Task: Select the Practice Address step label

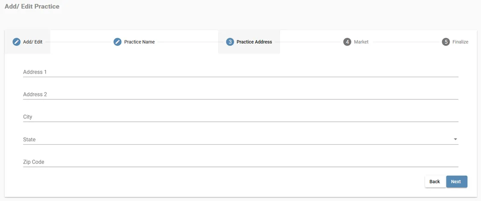Action: pyautogui.click(x=254, y=42)
